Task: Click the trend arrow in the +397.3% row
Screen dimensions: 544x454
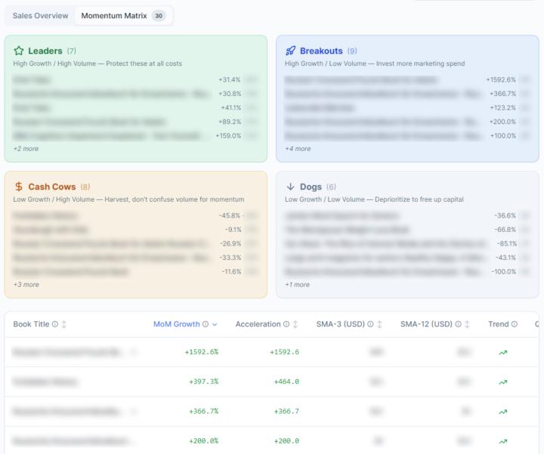Action: coord(503,382)
